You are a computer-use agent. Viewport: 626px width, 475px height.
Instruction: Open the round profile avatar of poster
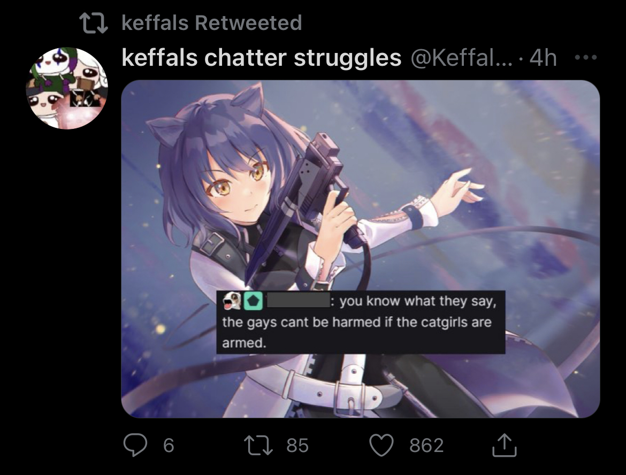pos(67,88)
